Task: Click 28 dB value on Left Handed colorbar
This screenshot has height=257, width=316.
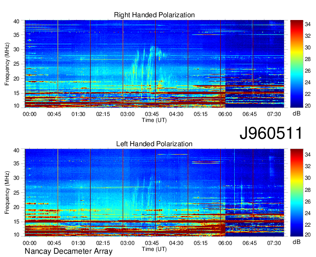Action: point(308,190)
